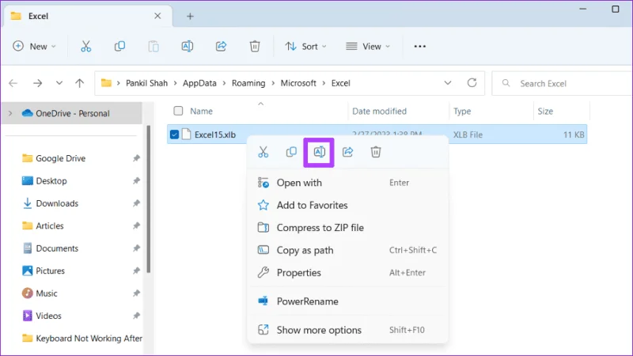Copy the file using the context menu icon
The width and height of the screenshot is (633, 356).
click(291, 152)
